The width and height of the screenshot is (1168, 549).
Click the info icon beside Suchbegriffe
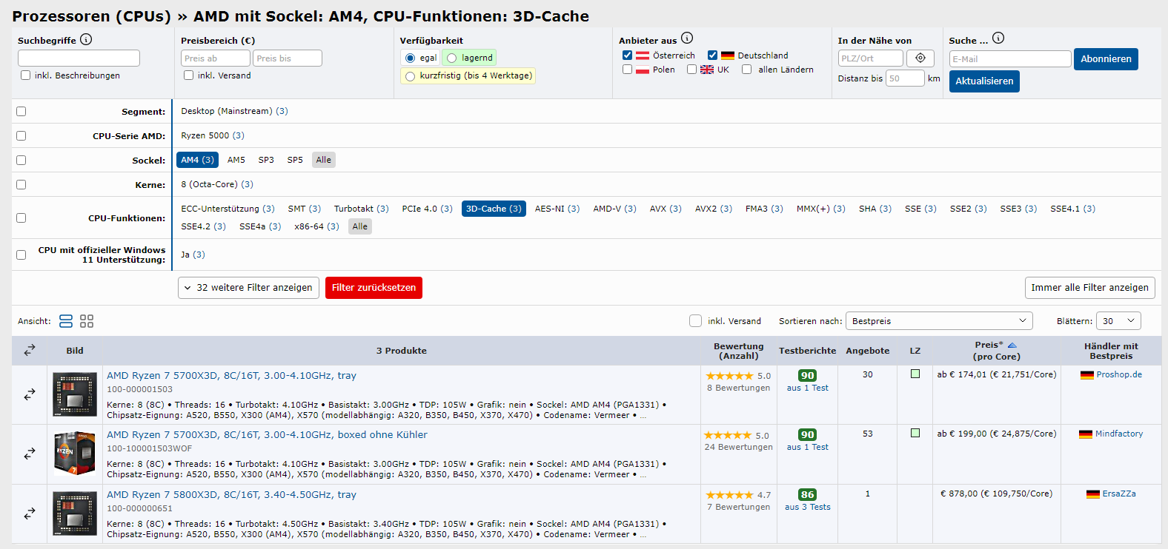[86, 39]
